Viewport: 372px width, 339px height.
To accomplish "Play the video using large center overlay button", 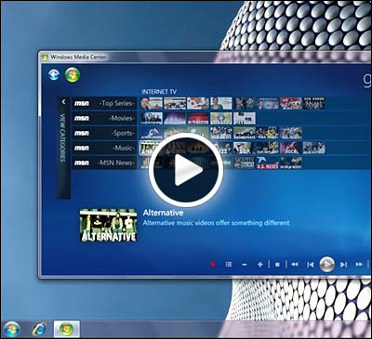I will point(186,170).
